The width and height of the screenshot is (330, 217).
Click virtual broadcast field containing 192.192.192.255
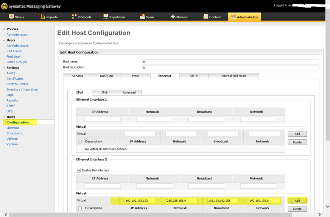tap(223, 201)
